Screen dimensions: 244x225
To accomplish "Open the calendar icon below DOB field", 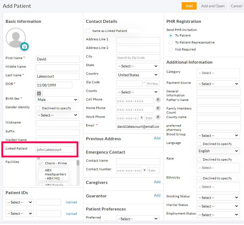I will (39, 93).
